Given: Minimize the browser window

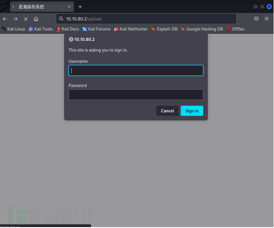Looking at the screenshot, I should coord(255,7).
